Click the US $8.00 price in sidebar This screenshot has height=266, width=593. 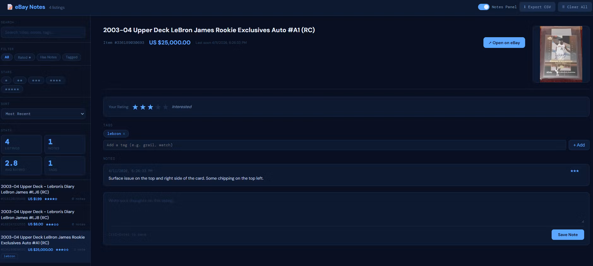tap(35, 224)
